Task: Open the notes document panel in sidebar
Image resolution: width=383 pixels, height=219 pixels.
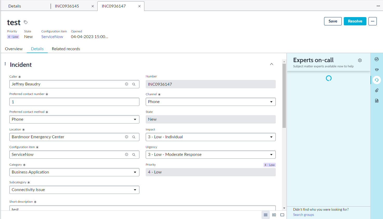Action: coord(377,100)
